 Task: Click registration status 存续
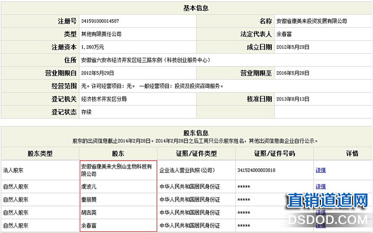(86, 112)
